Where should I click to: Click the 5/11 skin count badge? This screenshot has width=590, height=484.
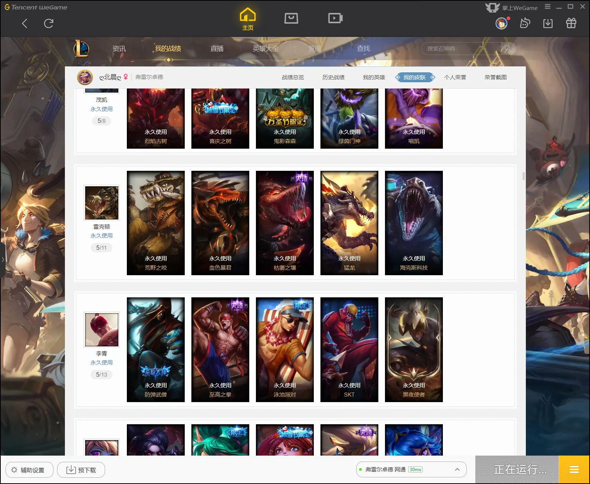pyautogui.click(x=101, y=248)
